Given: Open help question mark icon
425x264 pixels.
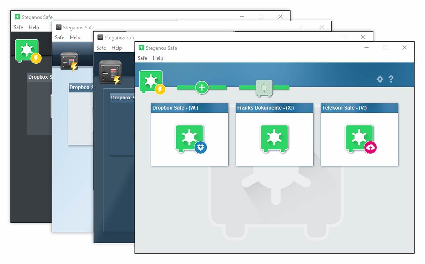Looking at the screenshot, I should click(x=391, y=79).
